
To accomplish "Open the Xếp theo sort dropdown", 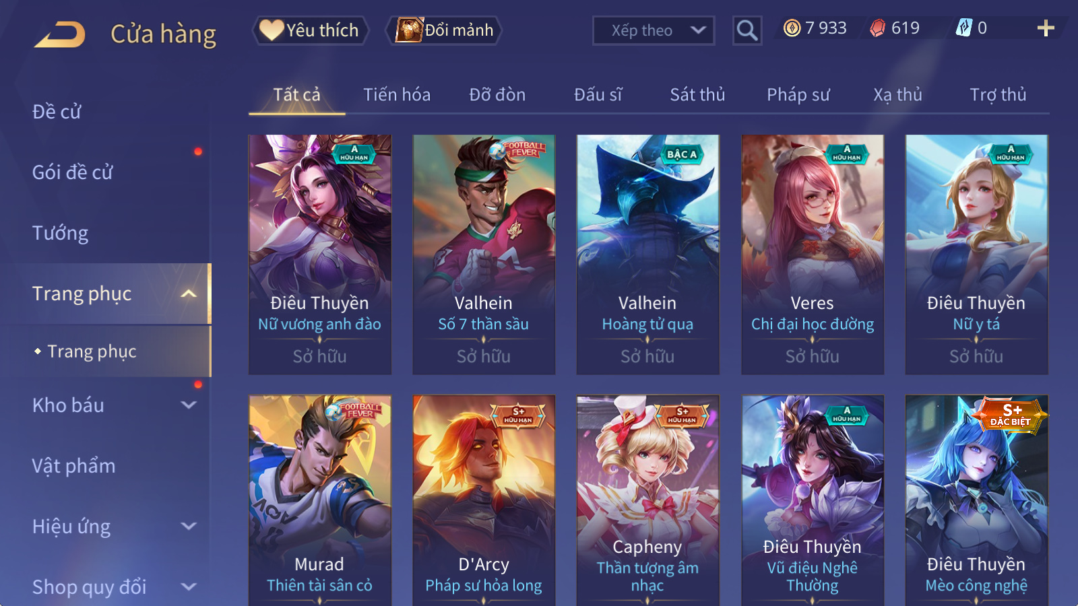I will click(653, 30).
